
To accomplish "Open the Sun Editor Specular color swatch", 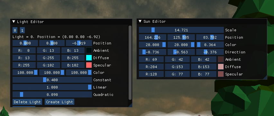I will pyautogui.click(x=221, y=74).
